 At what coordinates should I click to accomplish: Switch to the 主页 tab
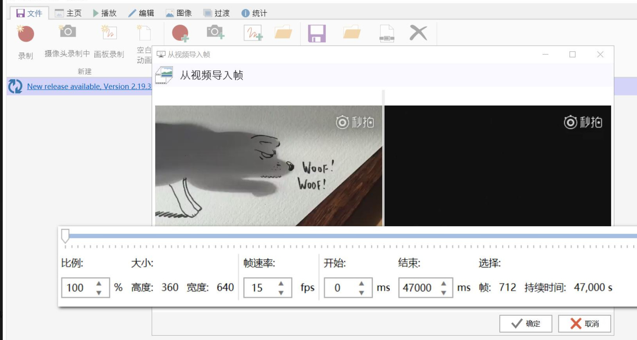68,13
